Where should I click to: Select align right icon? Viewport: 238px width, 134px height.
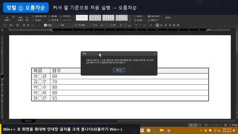click(170, 25)
